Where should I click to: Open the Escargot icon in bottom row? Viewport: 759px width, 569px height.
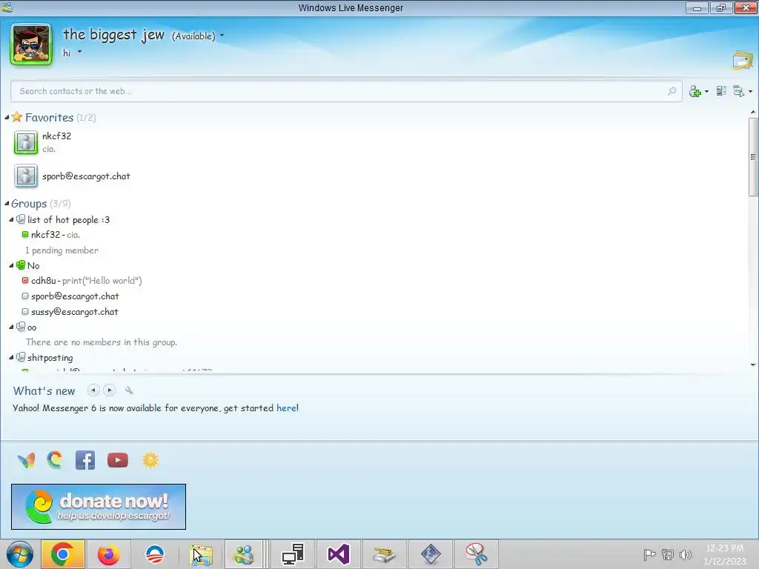[x=55, y=459]
